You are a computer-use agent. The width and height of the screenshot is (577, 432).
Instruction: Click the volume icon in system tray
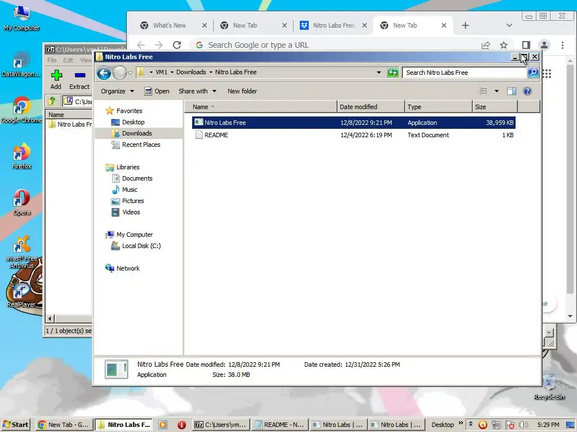(x=523, y=425)
